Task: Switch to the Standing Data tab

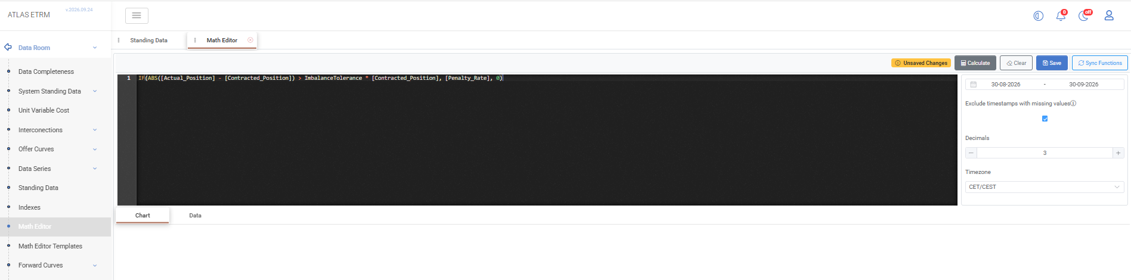Action: 148,41
